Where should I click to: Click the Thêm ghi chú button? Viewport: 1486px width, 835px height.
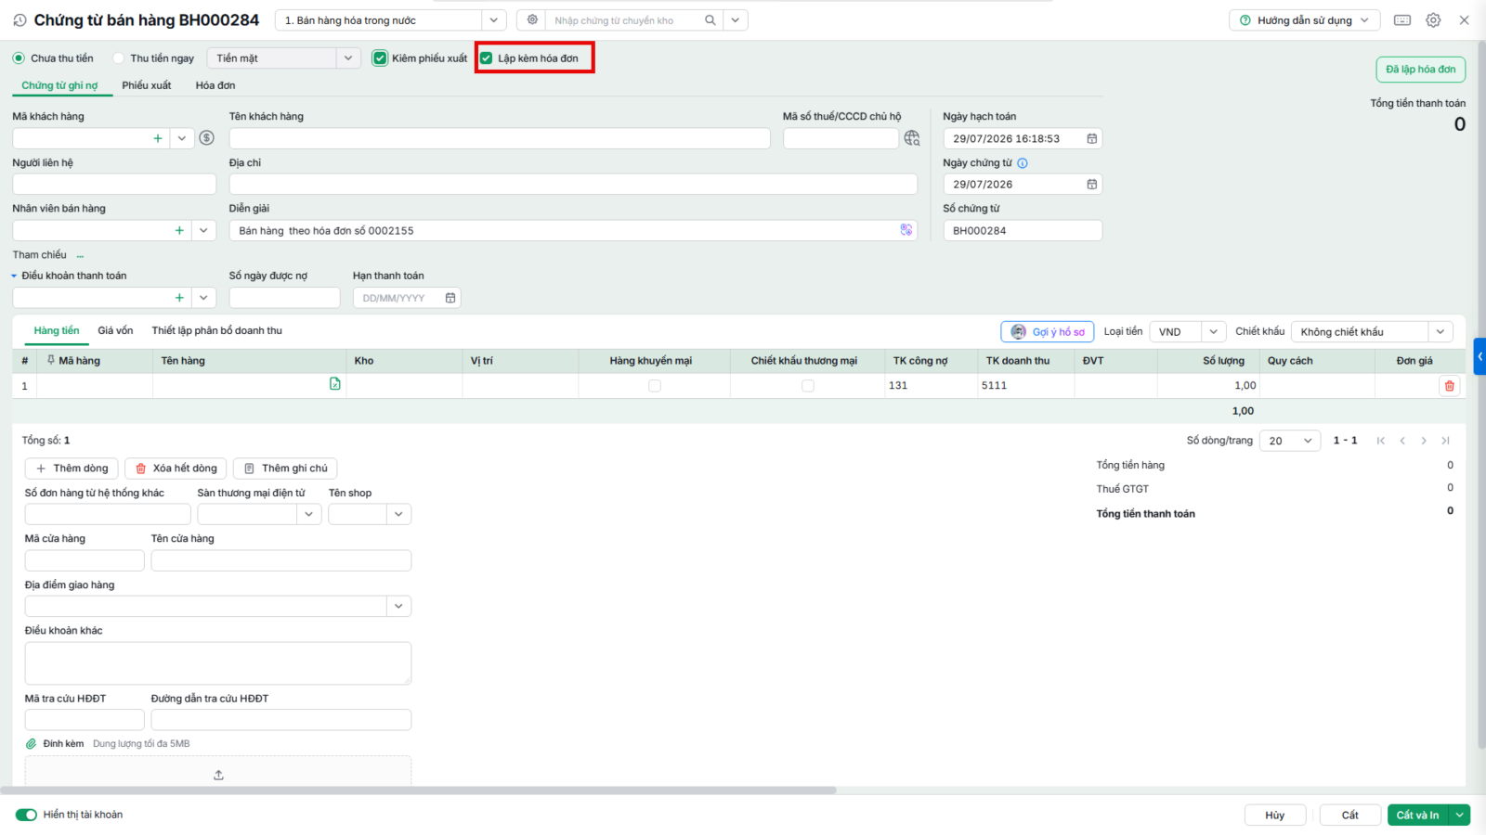coord(285,469)
